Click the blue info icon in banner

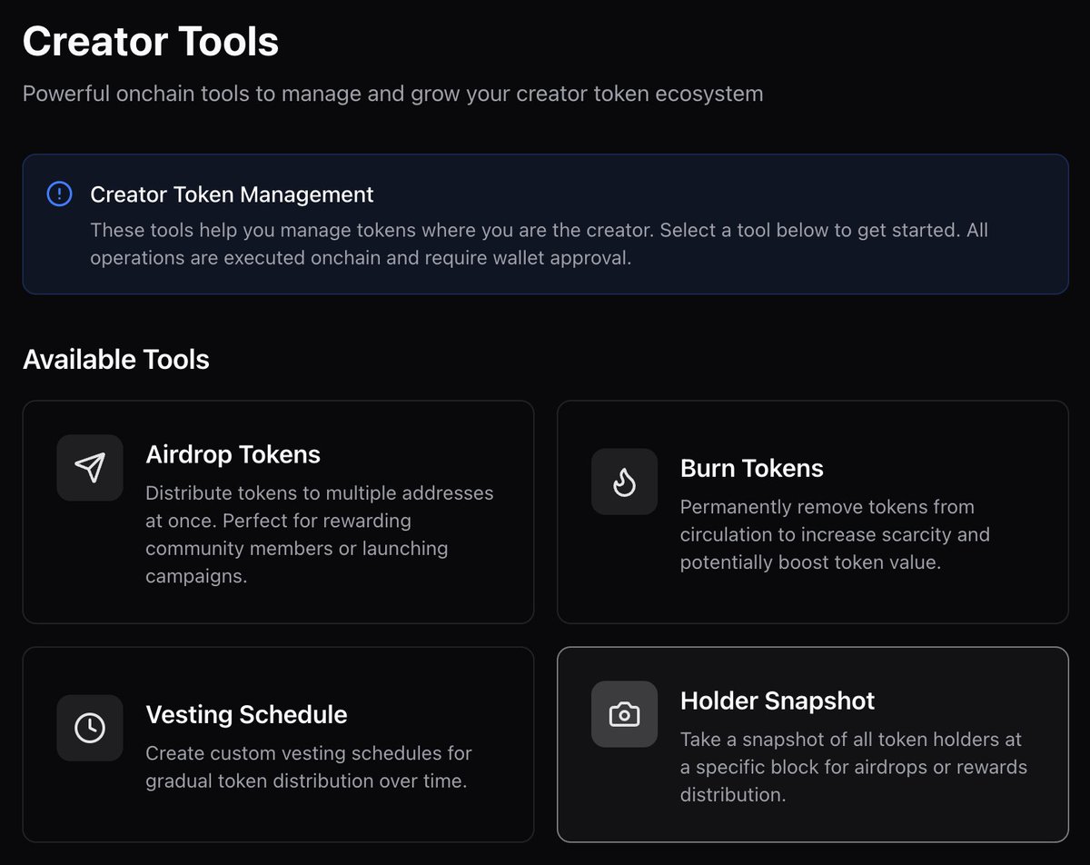coord(59,194)
